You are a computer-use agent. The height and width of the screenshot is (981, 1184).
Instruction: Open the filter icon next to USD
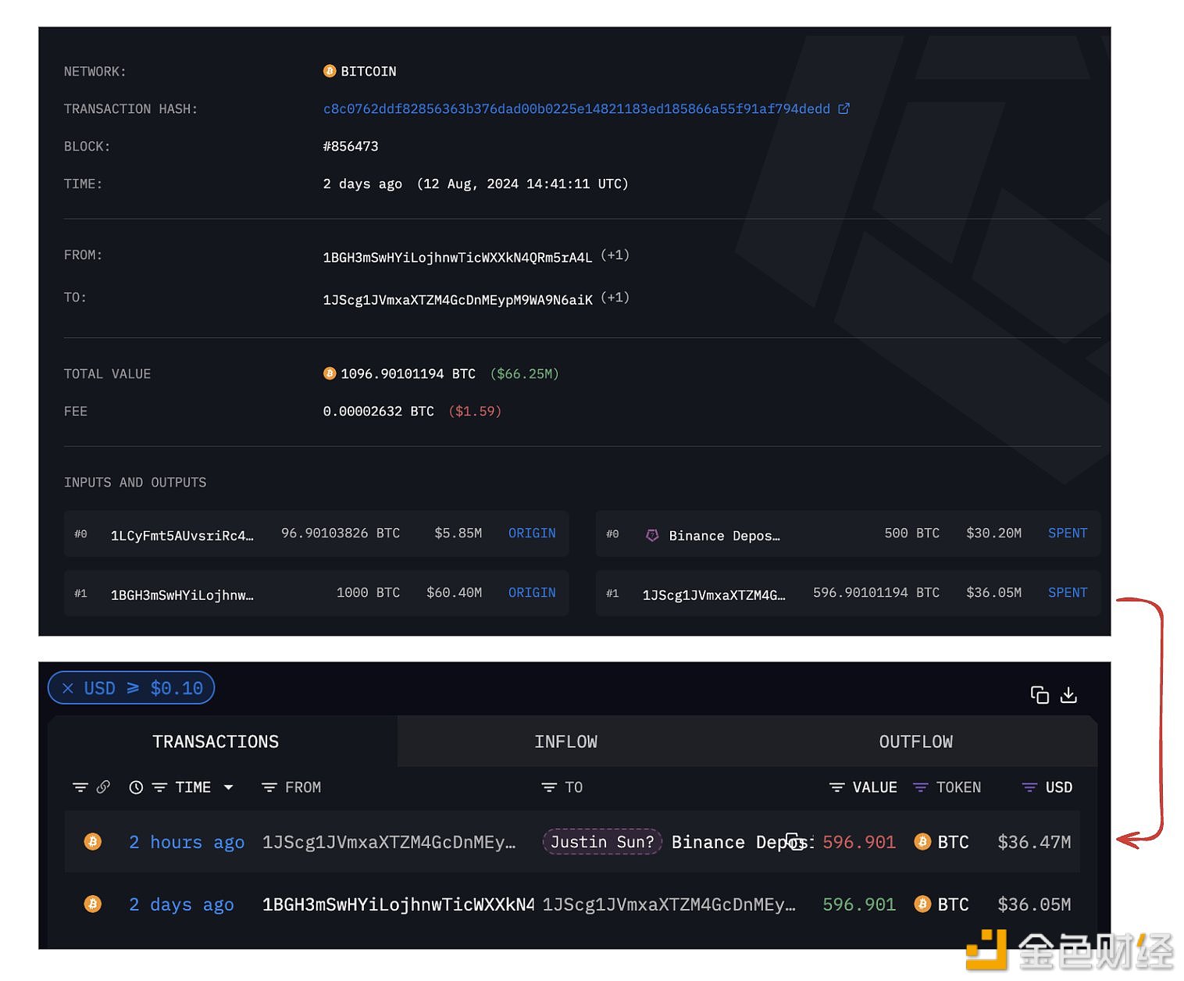tap(1029, 787)
